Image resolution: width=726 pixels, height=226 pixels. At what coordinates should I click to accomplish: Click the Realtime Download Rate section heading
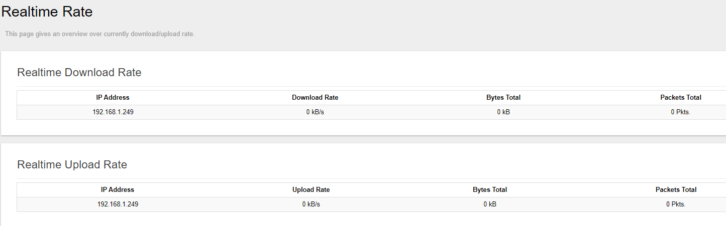pos(79,73)
